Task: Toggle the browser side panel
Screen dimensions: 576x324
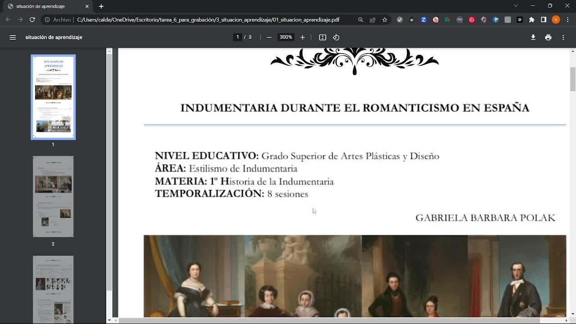Action: click(x=544, y=20)
